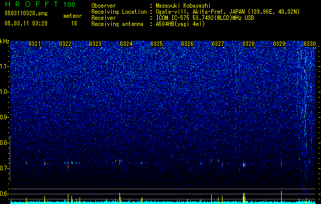
Task: Click the 0330 time marker
Action: pyautogui.click(x=310, y=43)
